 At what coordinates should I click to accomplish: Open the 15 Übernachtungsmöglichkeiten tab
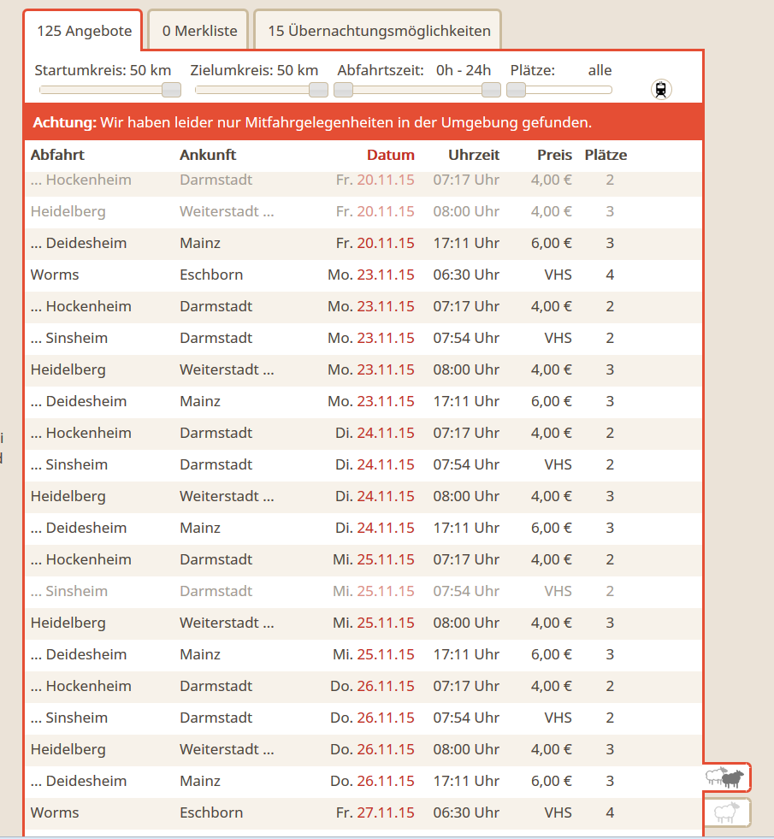pos(378,31)
